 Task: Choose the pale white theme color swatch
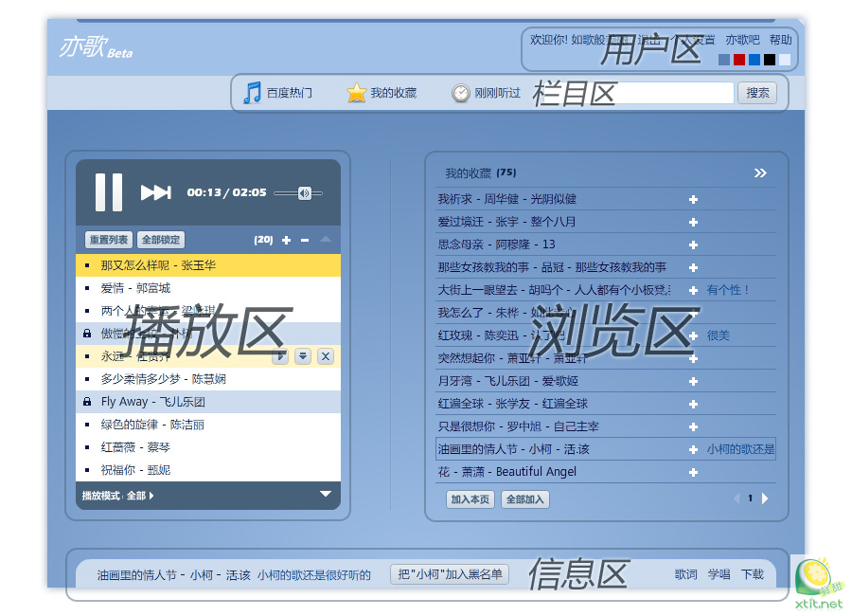(x=785, y=60)
